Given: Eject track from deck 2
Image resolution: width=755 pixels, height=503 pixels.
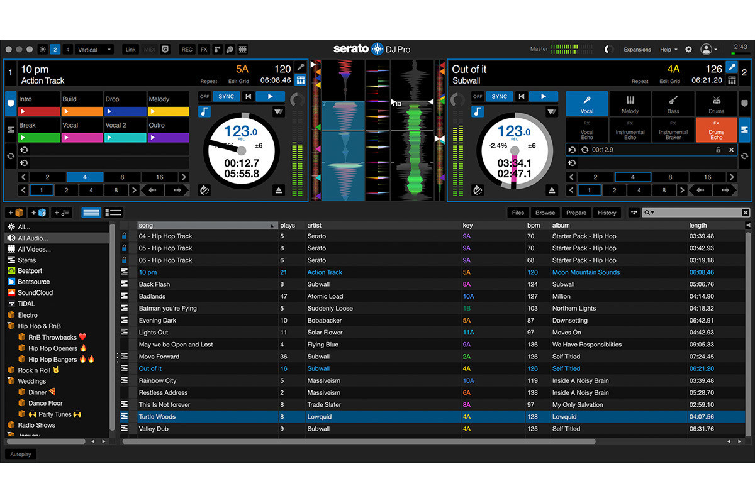Looking at the screenshot, I should click(552, 190).
